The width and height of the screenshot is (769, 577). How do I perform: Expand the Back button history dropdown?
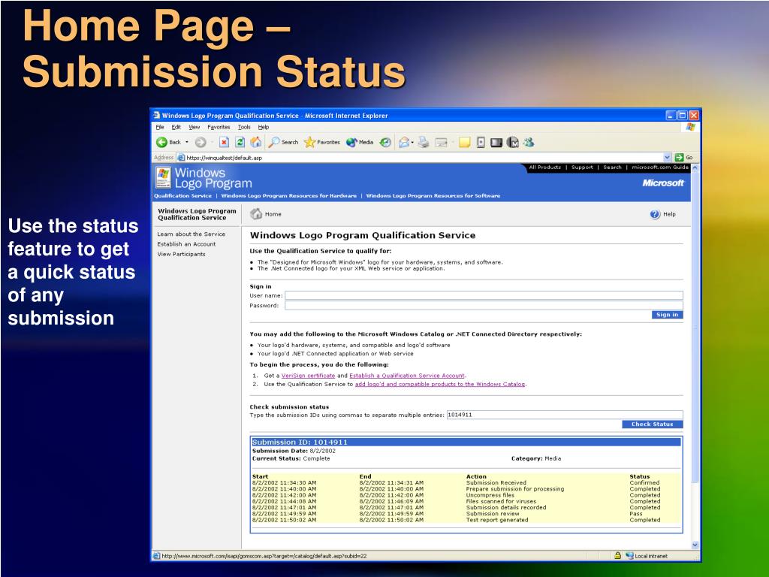pos(187,142)
